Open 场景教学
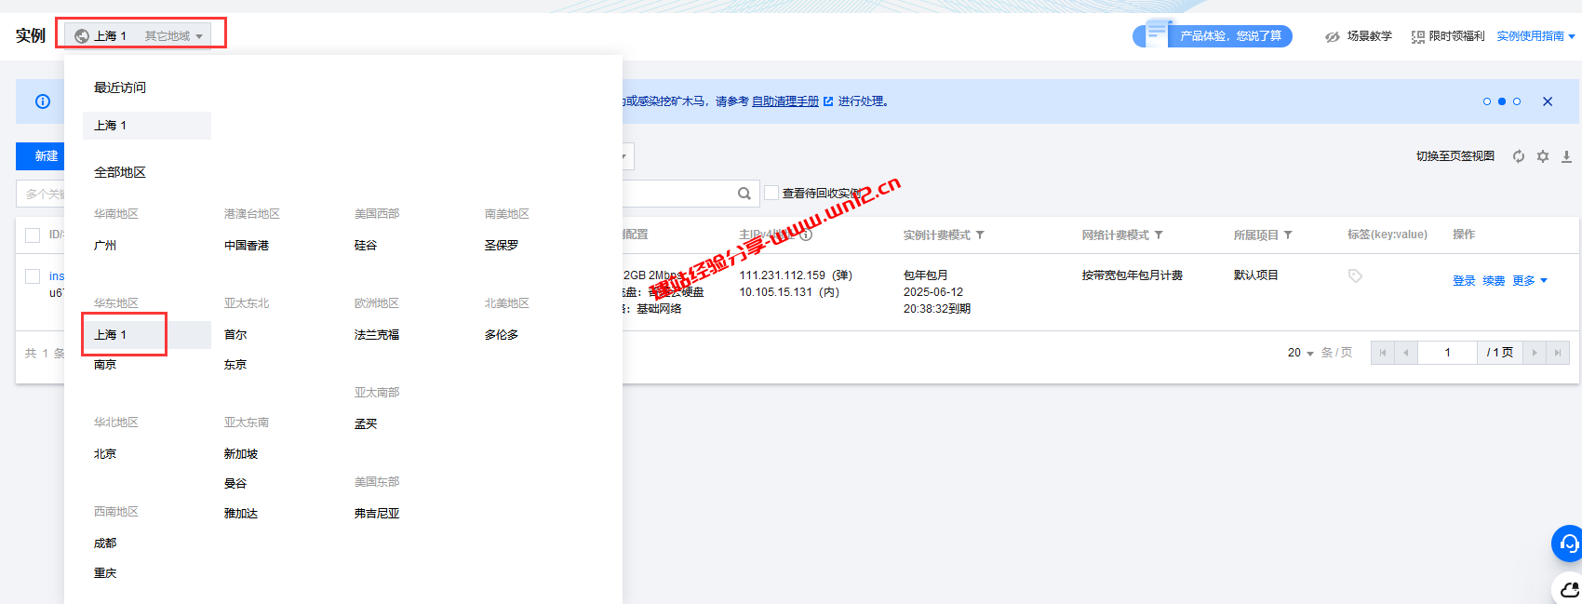 pyautogui.click(x=1369, y=36)
